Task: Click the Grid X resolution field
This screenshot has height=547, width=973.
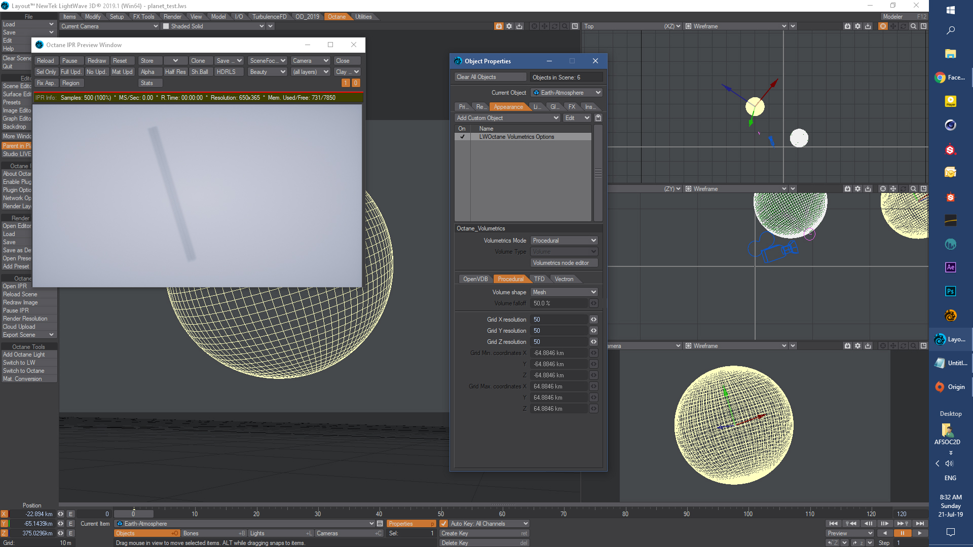Action: pos(558,319)
